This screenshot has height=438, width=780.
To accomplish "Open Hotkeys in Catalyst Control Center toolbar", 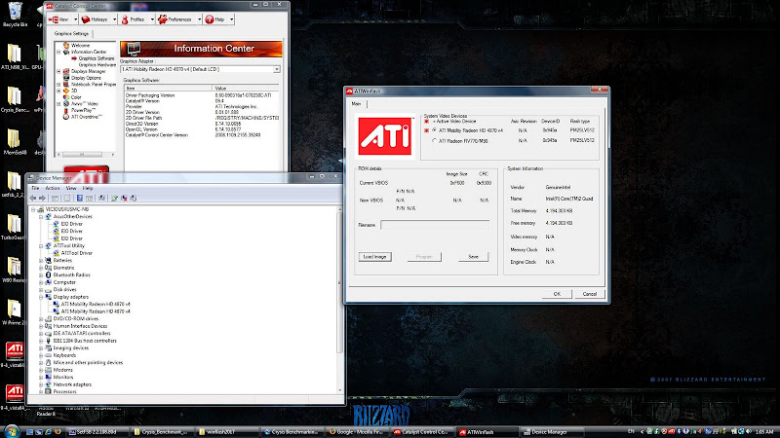I will click(96, 19).
